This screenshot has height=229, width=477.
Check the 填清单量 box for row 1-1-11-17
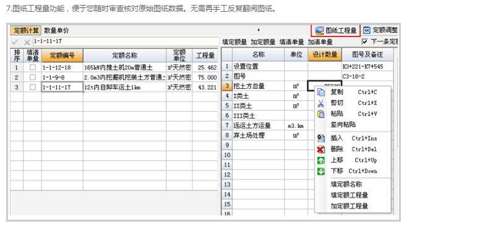pos(33,88)
